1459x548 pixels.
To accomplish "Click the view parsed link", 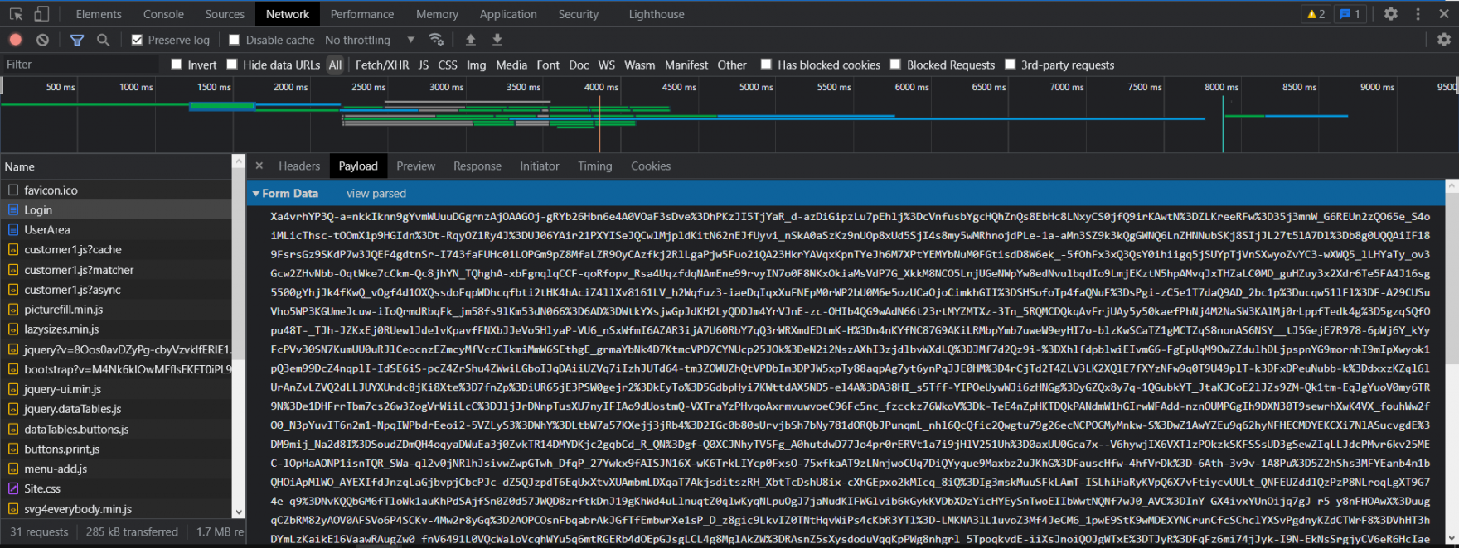I will pyautogui.click(x=376, y=194).
